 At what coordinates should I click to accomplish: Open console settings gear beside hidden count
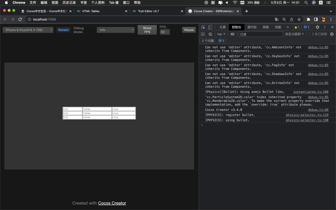[x=332, y=34]
